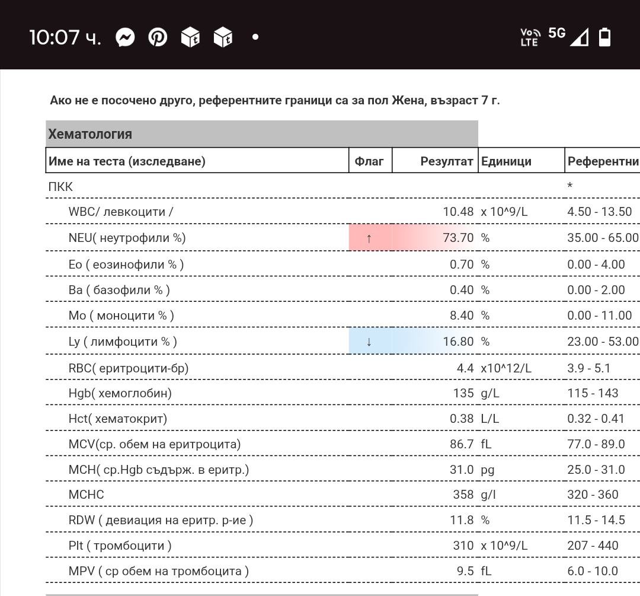Tap the notification overflow dot
640x596 pixels.
click(x=255, y=37)
